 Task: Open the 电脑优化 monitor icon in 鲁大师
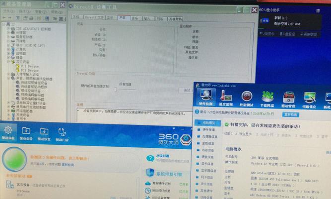click(x=309, y=100)
